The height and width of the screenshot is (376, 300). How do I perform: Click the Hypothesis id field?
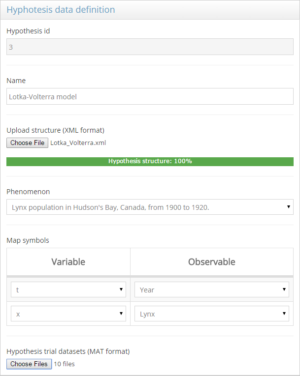(x=150, y=47)
